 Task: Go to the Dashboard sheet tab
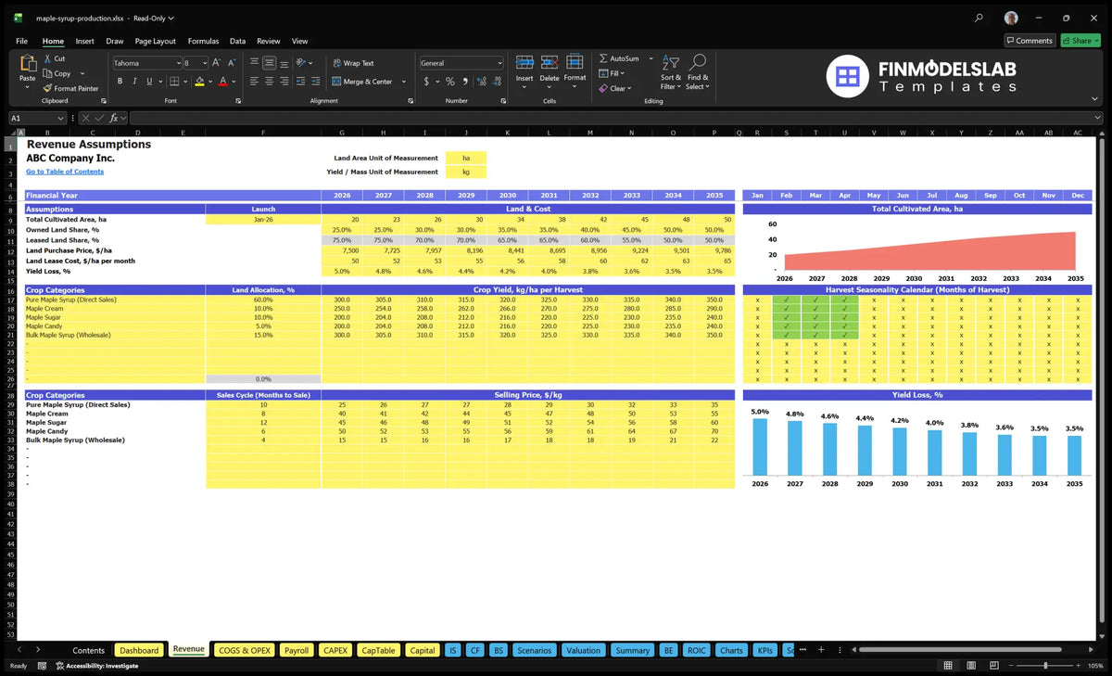(x=139, y=650)
